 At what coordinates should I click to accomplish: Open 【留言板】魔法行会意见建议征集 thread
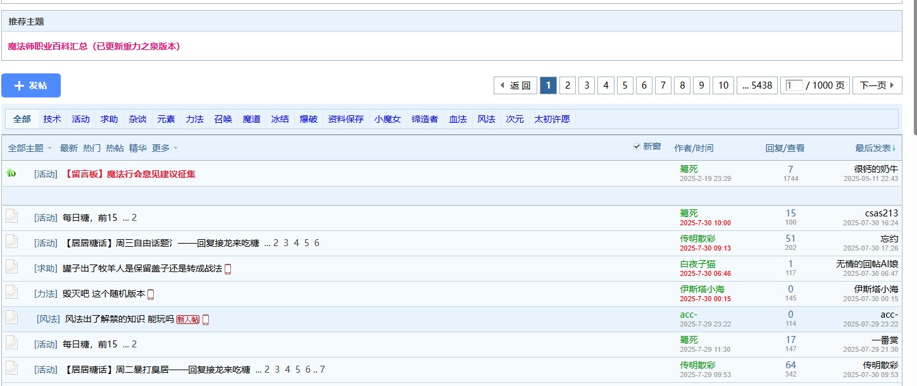pyautogui.click(x=130, y=174)
